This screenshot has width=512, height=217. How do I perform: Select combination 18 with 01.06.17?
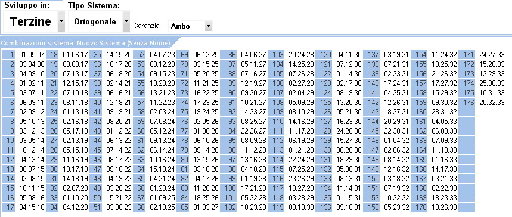76,55
